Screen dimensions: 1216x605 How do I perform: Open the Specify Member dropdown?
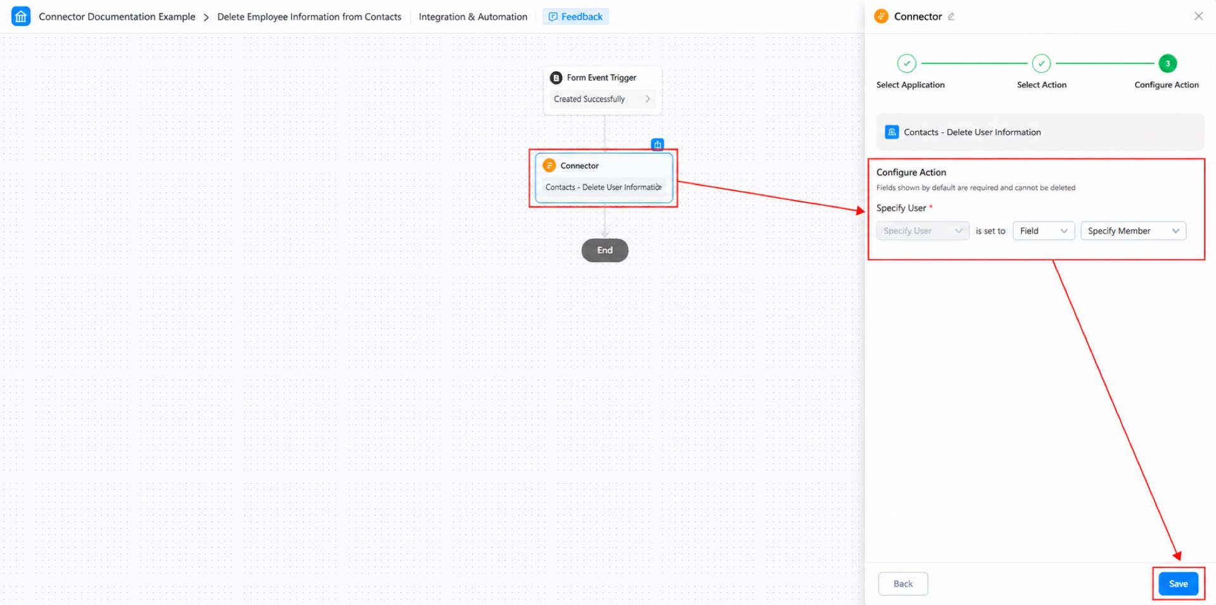point(1133,231)
